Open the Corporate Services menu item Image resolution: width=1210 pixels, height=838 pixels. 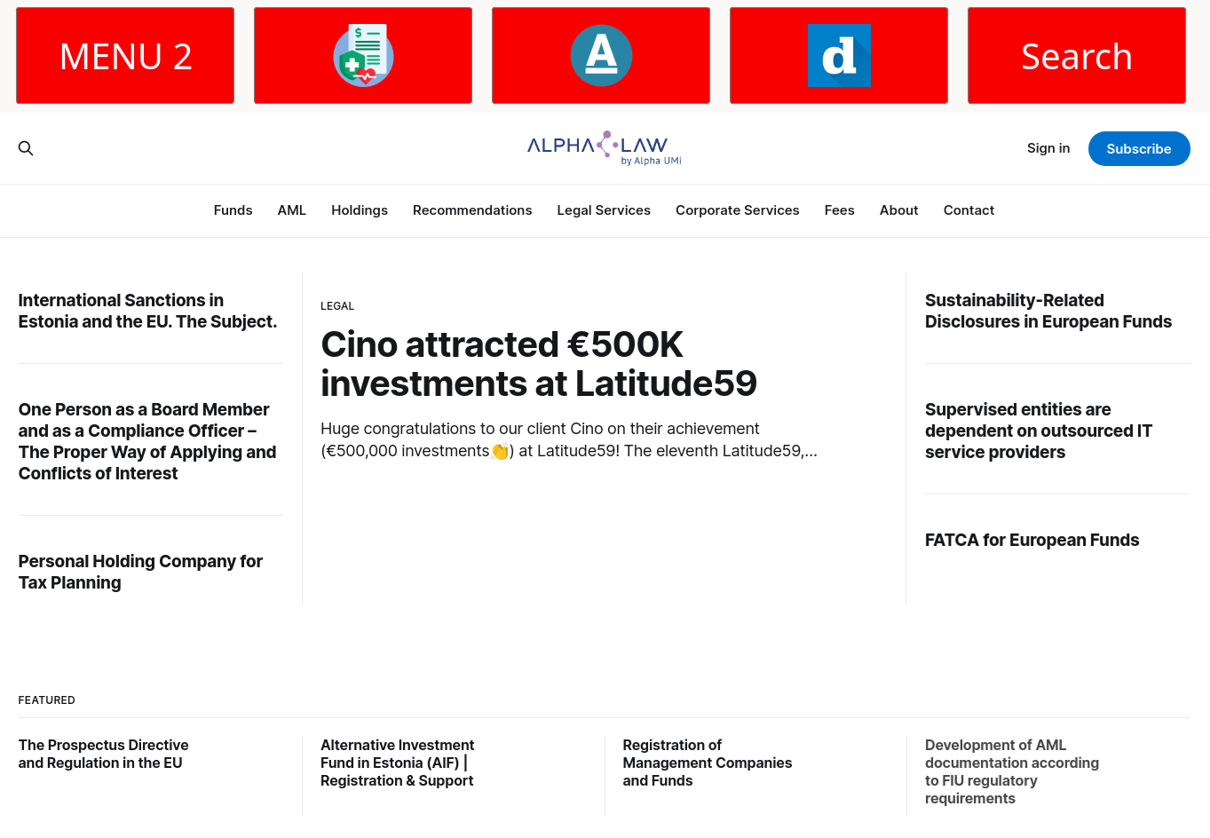(x=738, y=210)
